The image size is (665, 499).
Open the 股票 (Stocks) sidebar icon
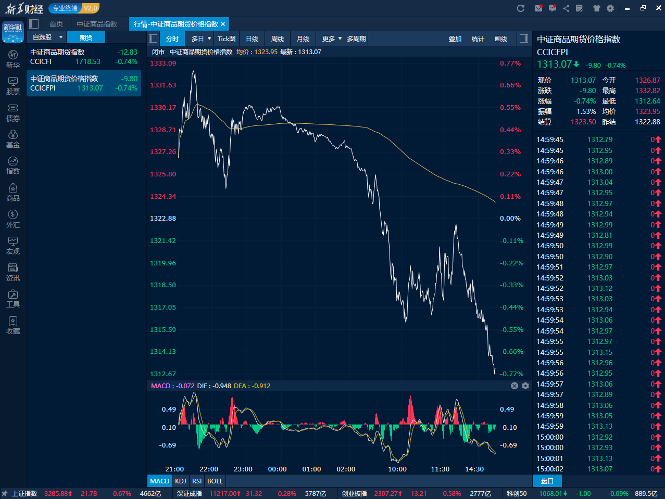coord(13,86)
